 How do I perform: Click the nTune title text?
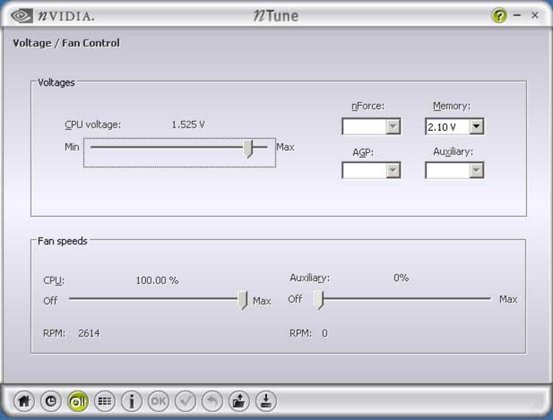pos(276,16)
